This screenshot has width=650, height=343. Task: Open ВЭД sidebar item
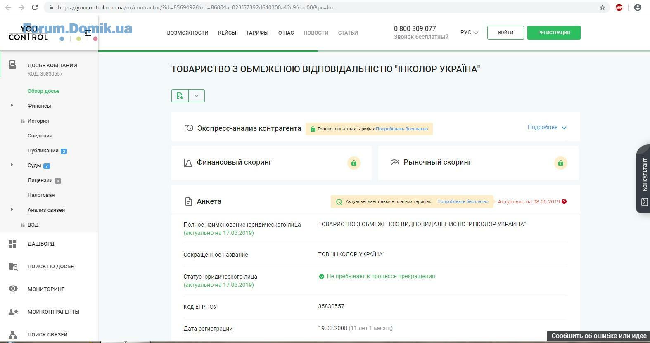click(33, 225)
